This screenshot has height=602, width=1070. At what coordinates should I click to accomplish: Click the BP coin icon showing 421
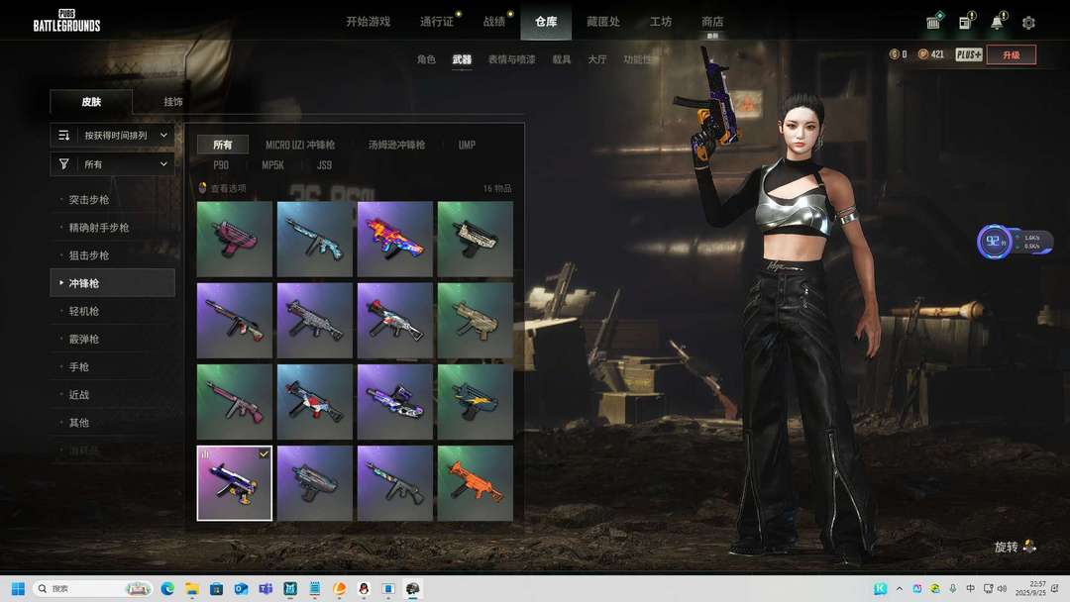(x=923, y=53)
